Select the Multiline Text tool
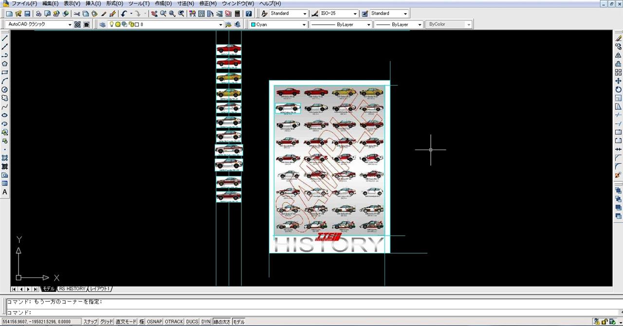This screenshot has height=326, width=623. tap(5, 192)
